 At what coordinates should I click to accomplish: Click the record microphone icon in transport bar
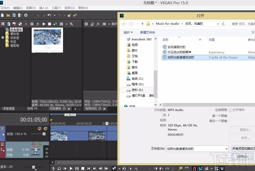tap(53, 168)
